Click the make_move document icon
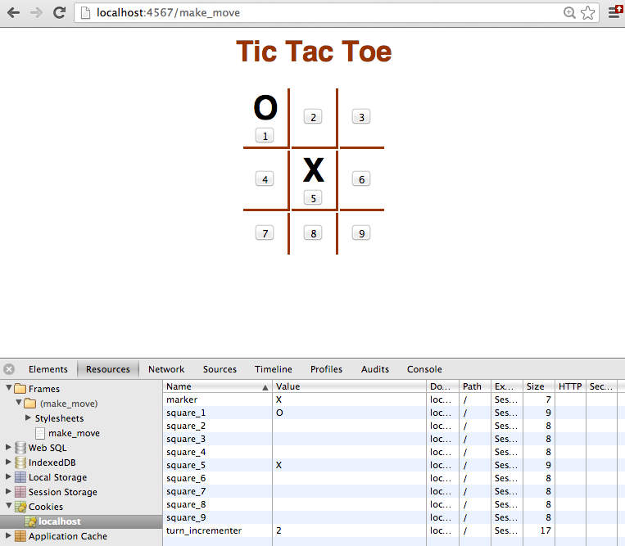Image resolution: width=625 pixels, height=546 pixels. tap(40, 433)
